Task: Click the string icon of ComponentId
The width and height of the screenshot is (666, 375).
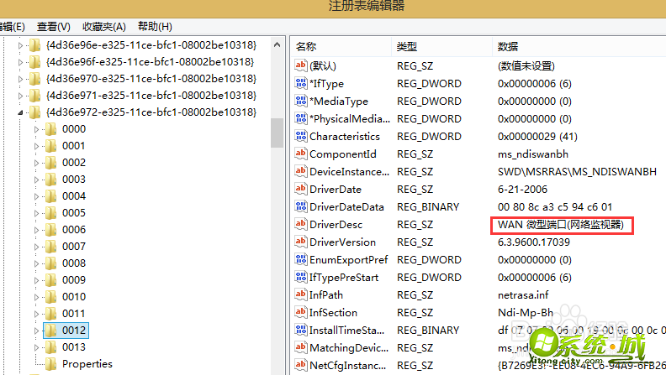Action: [x=301, y=154]
